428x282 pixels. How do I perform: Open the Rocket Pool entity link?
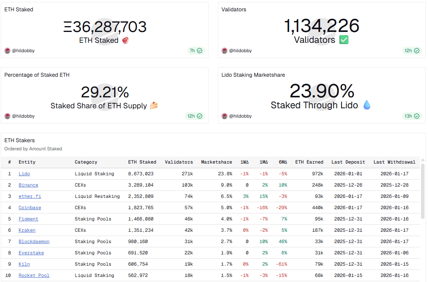click(x=34, y=275)
